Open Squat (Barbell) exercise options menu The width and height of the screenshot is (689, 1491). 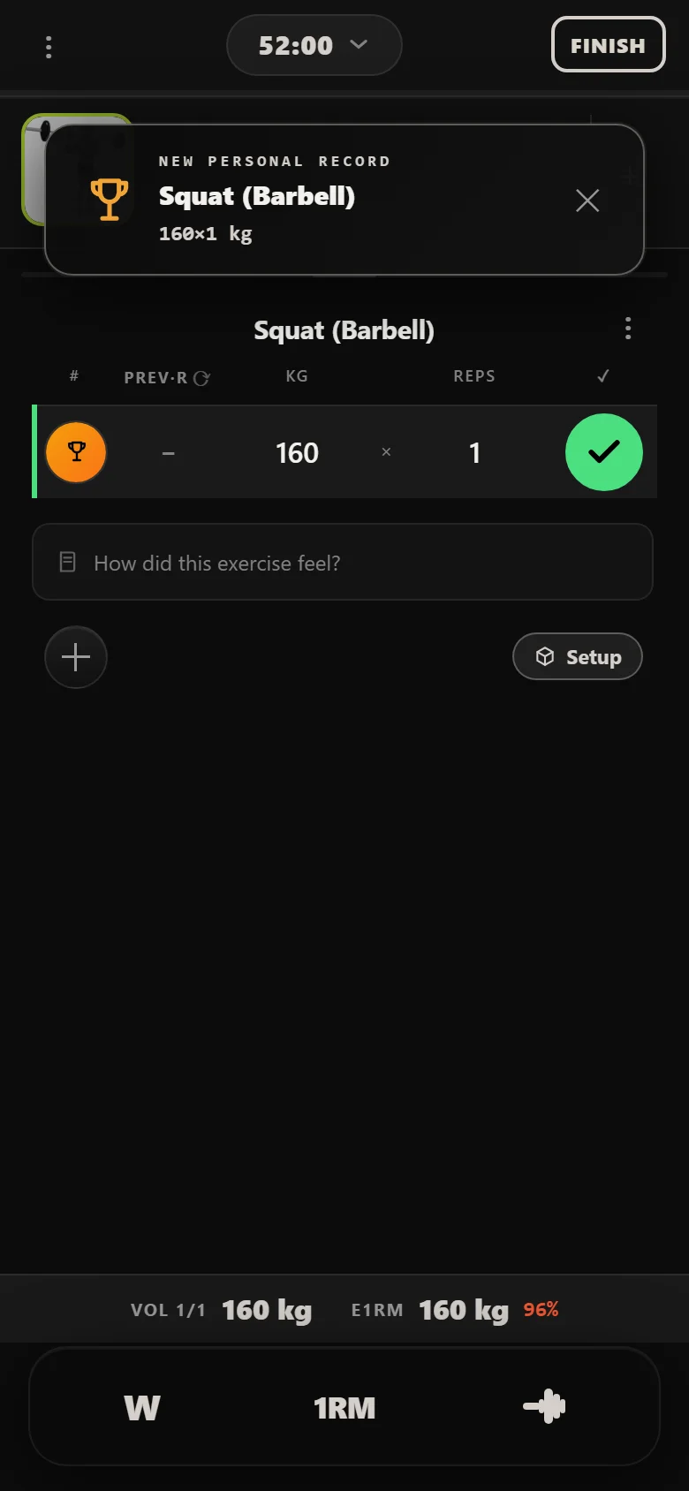[628, 329]
